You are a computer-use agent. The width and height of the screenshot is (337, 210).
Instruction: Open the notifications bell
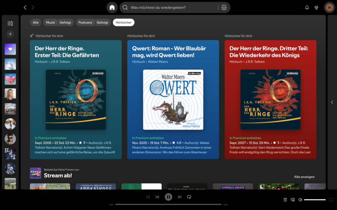[306, 7]
